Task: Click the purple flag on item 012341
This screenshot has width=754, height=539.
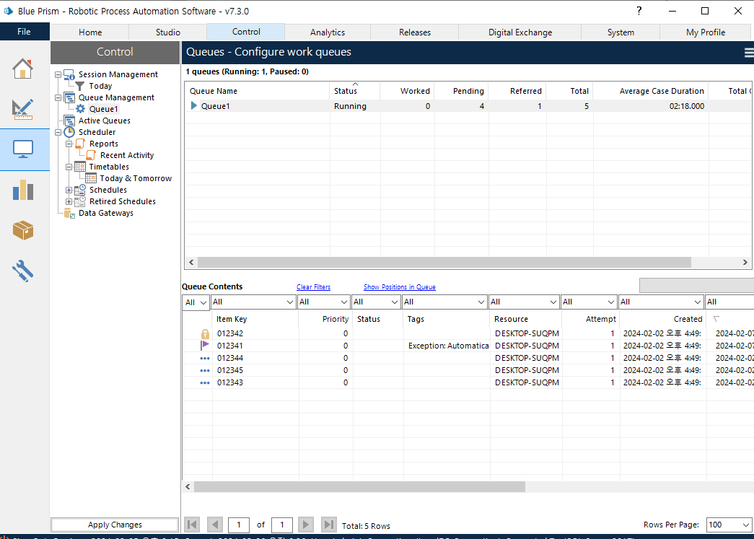Action: [x=205, y=345]
